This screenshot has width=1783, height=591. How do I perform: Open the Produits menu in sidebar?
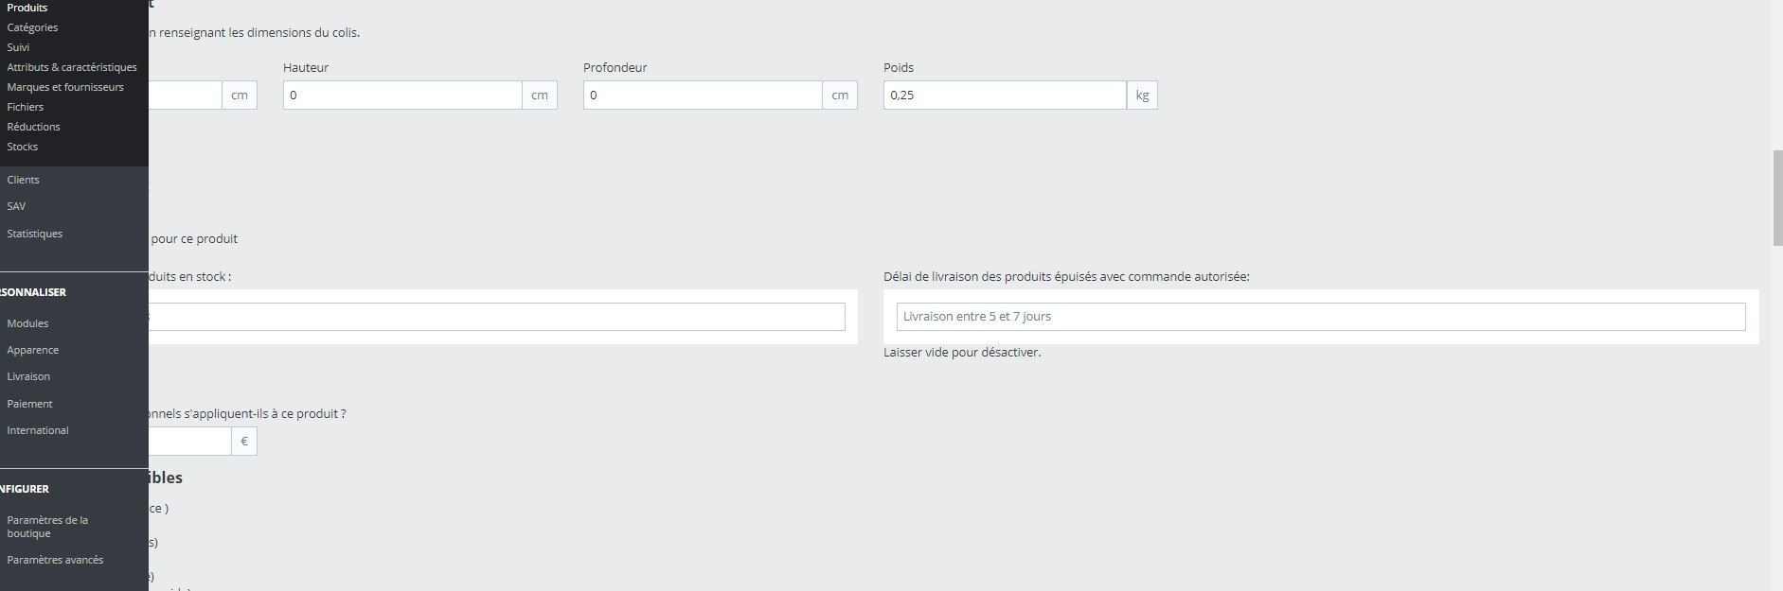coord(27,8)
